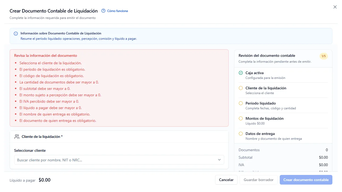Click the pending circle icon for Cliente de la liquidación
Viewport: 342px width, 192px height.
[241, 88]
